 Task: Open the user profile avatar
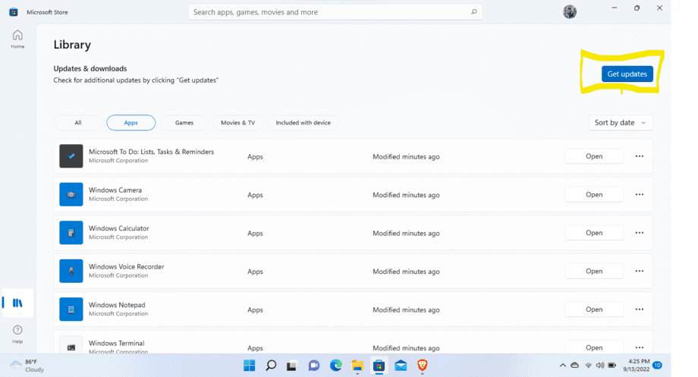pos(569,12)
